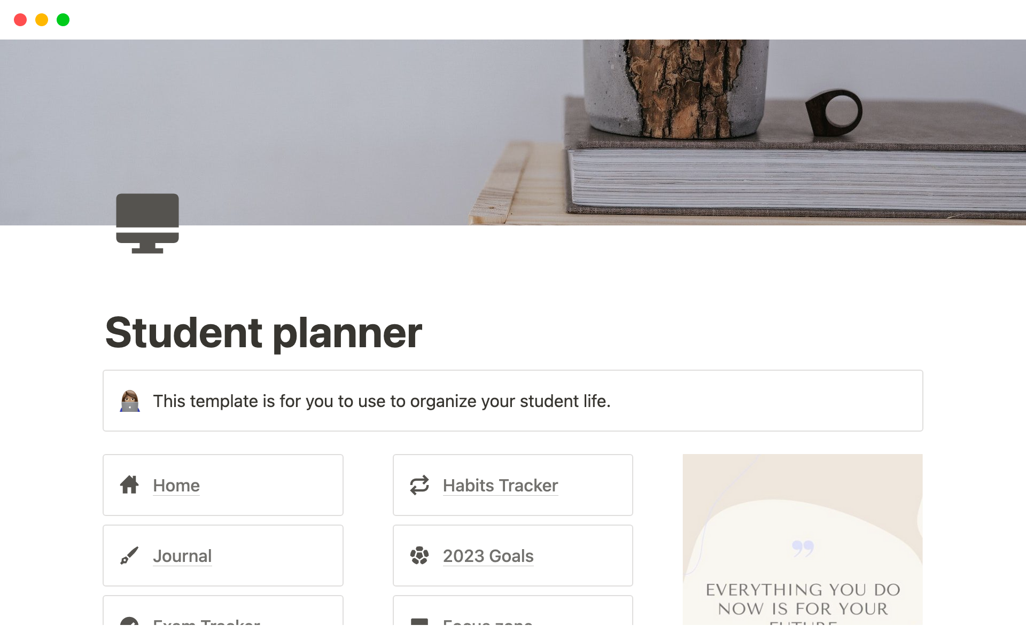
Task: Click the student emoji in the callout
Action: 130,401
